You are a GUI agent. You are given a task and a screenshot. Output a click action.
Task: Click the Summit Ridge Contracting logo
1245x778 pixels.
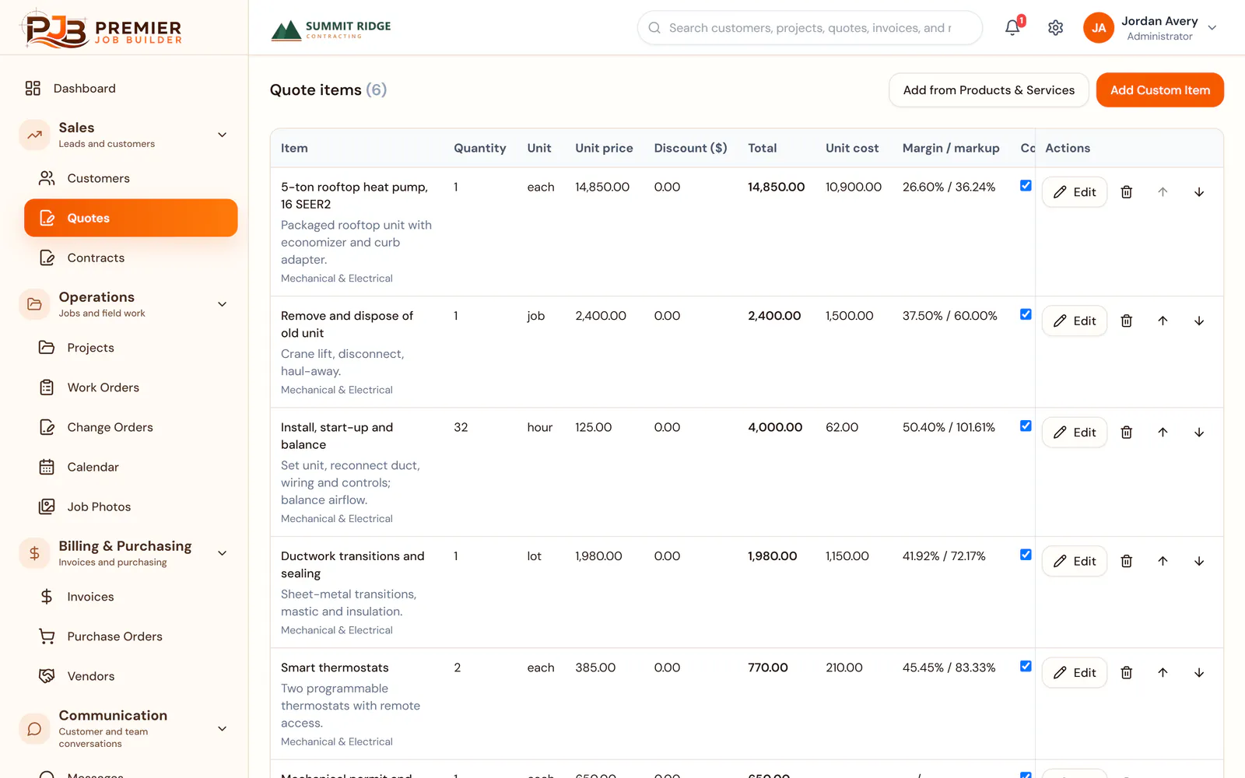331,30
